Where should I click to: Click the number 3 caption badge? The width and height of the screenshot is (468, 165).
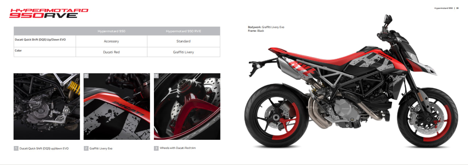pos(156,148)
